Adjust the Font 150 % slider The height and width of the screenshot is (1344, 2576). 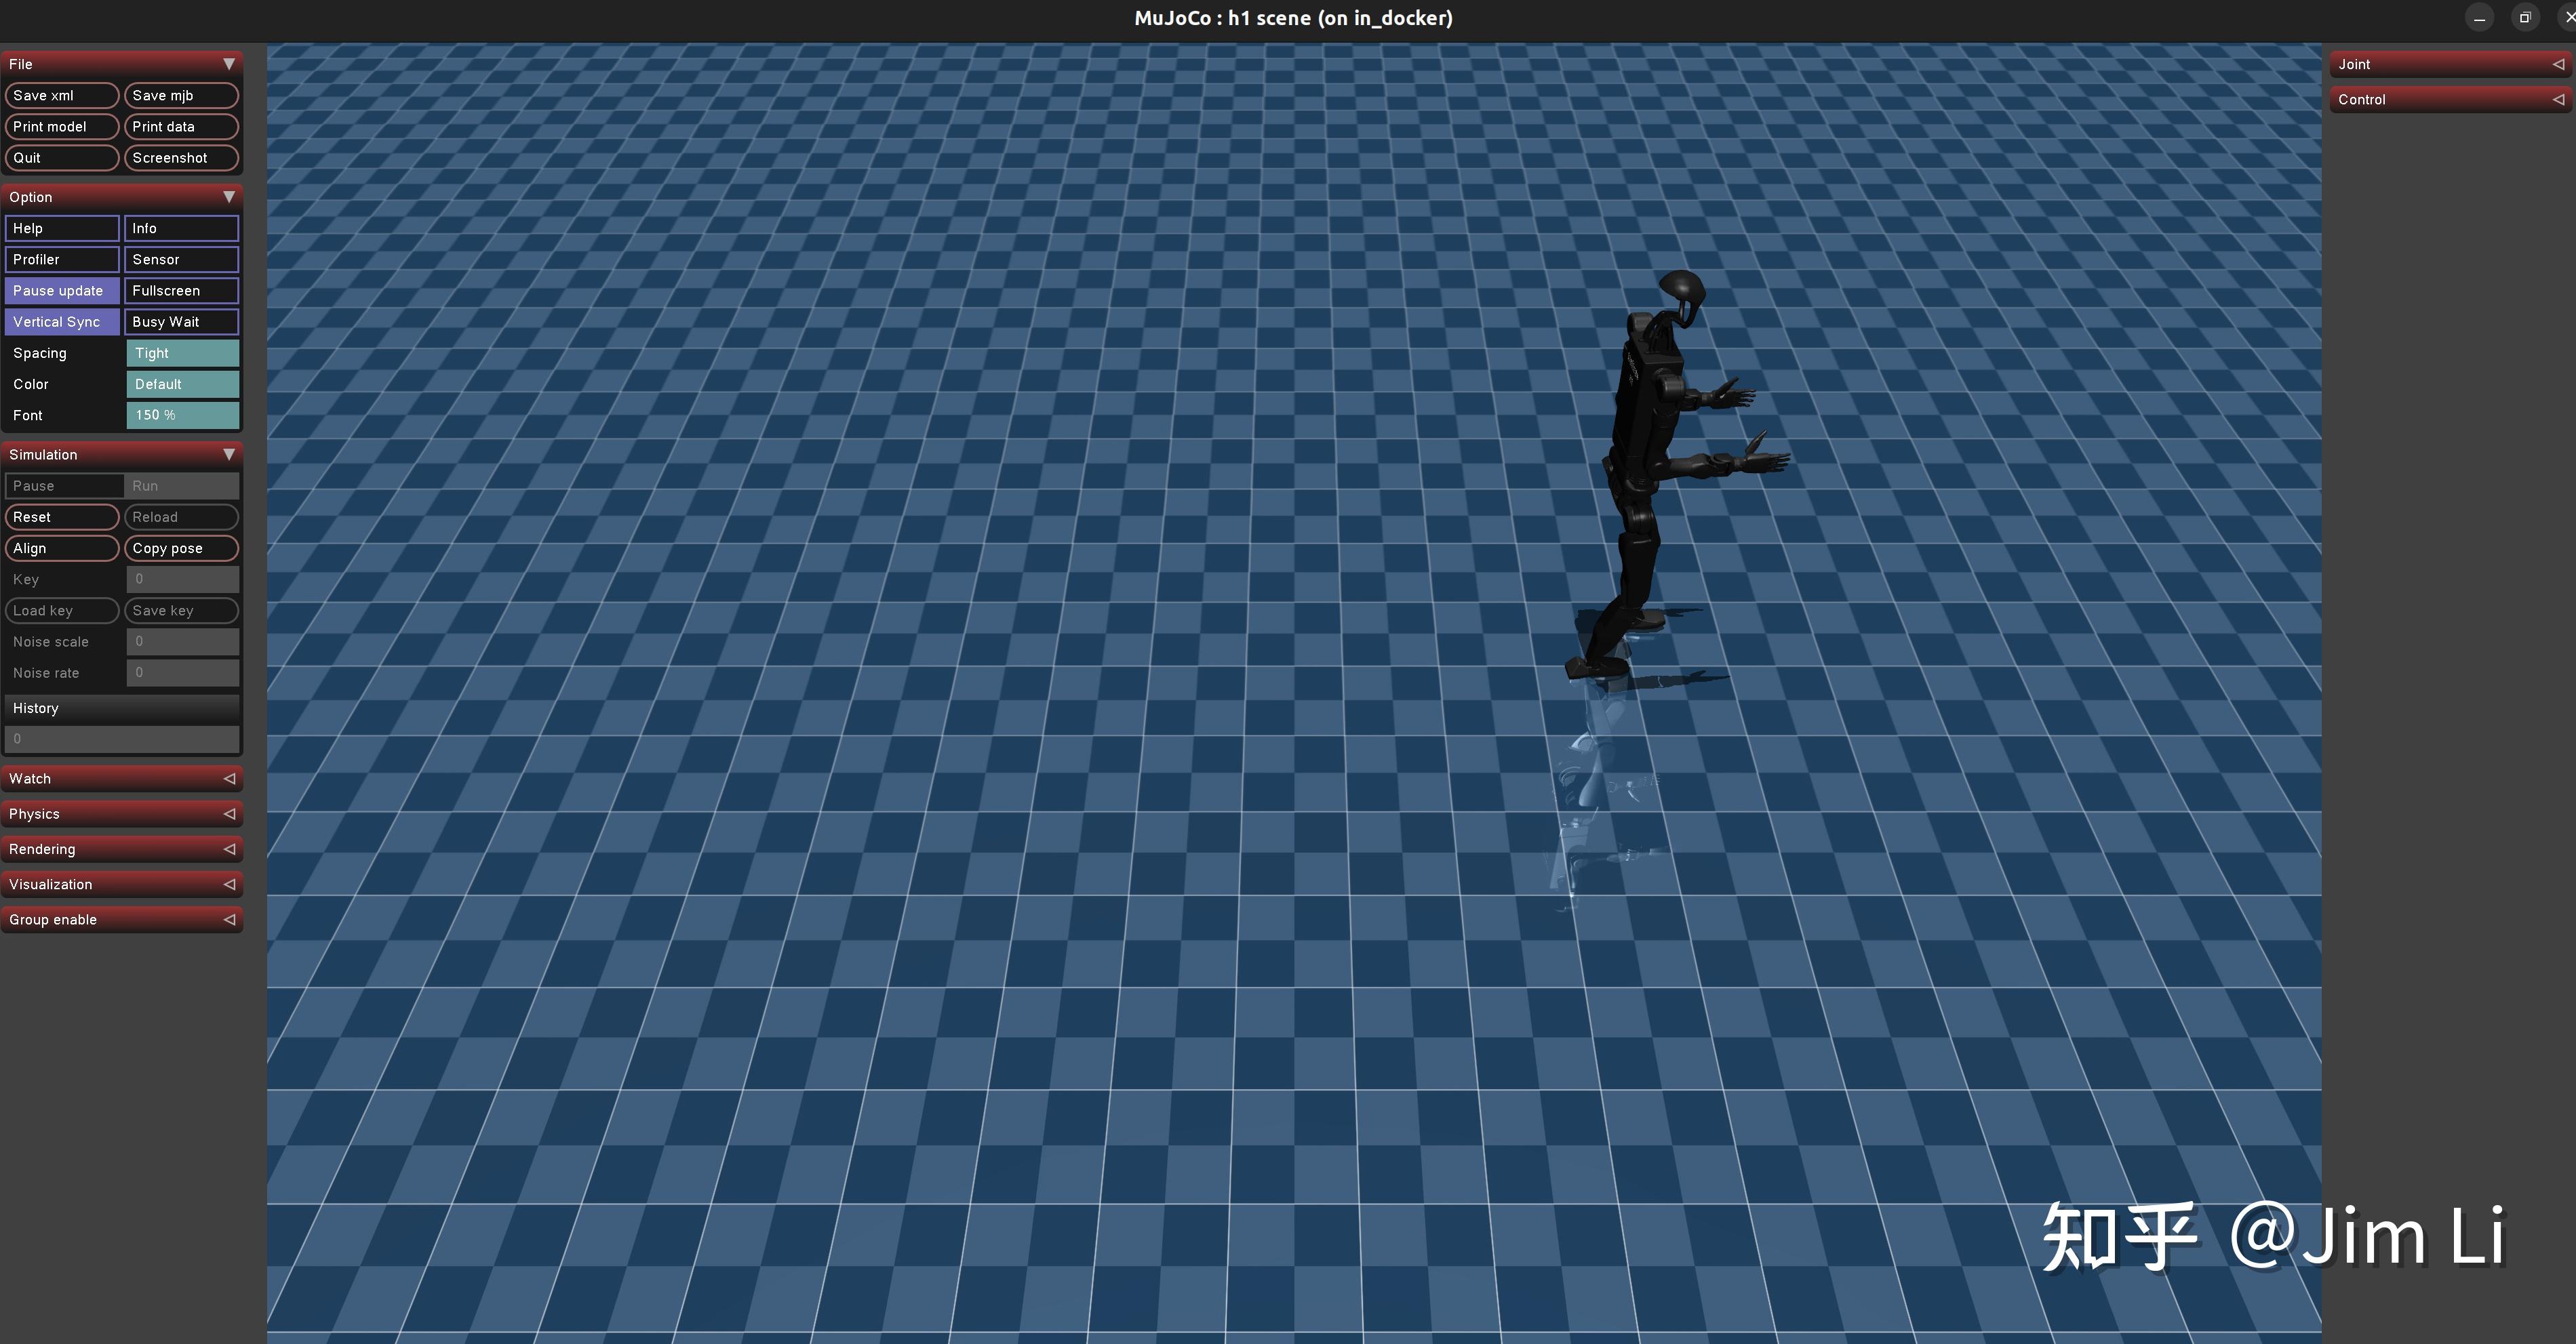tap(182, 415)
